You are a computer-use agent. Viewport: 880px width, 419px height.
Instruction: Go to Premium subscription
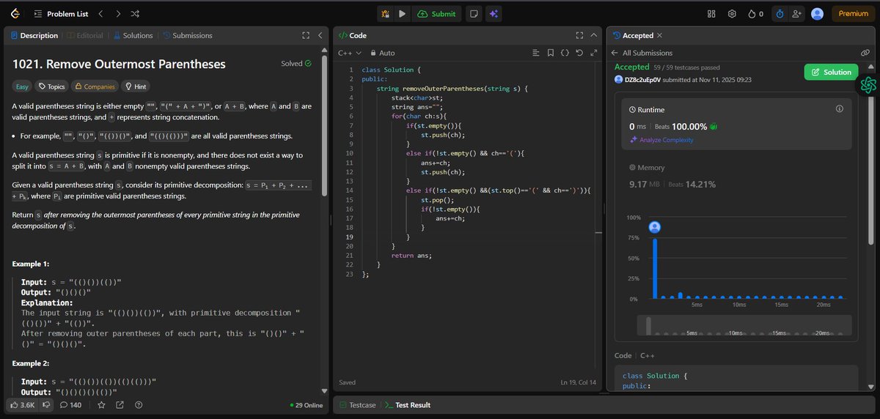(x=853, y=13)
